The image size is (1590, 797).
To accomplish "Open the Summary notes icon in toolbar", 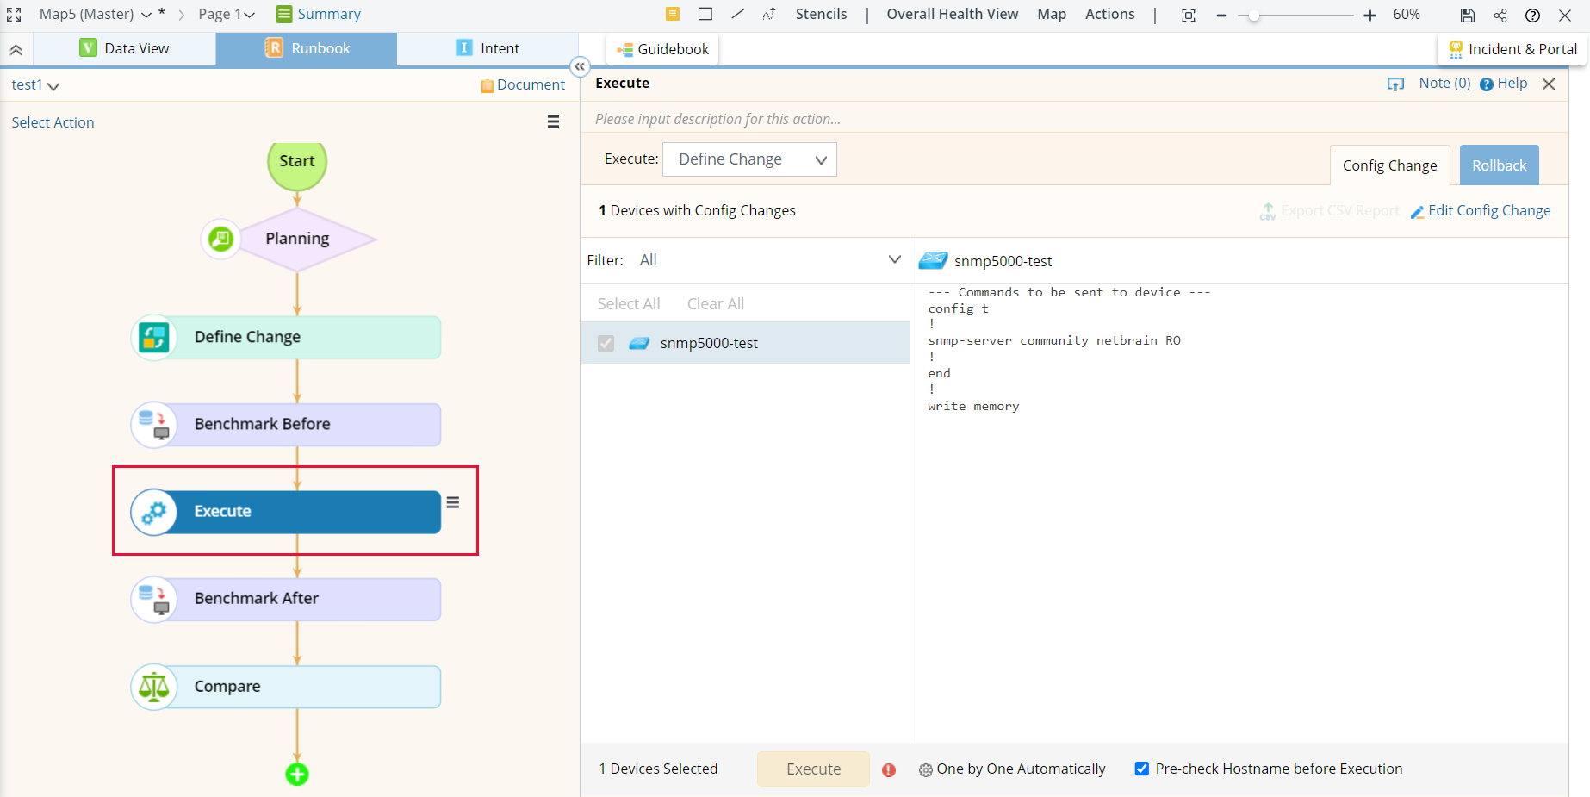I will 671,14.
